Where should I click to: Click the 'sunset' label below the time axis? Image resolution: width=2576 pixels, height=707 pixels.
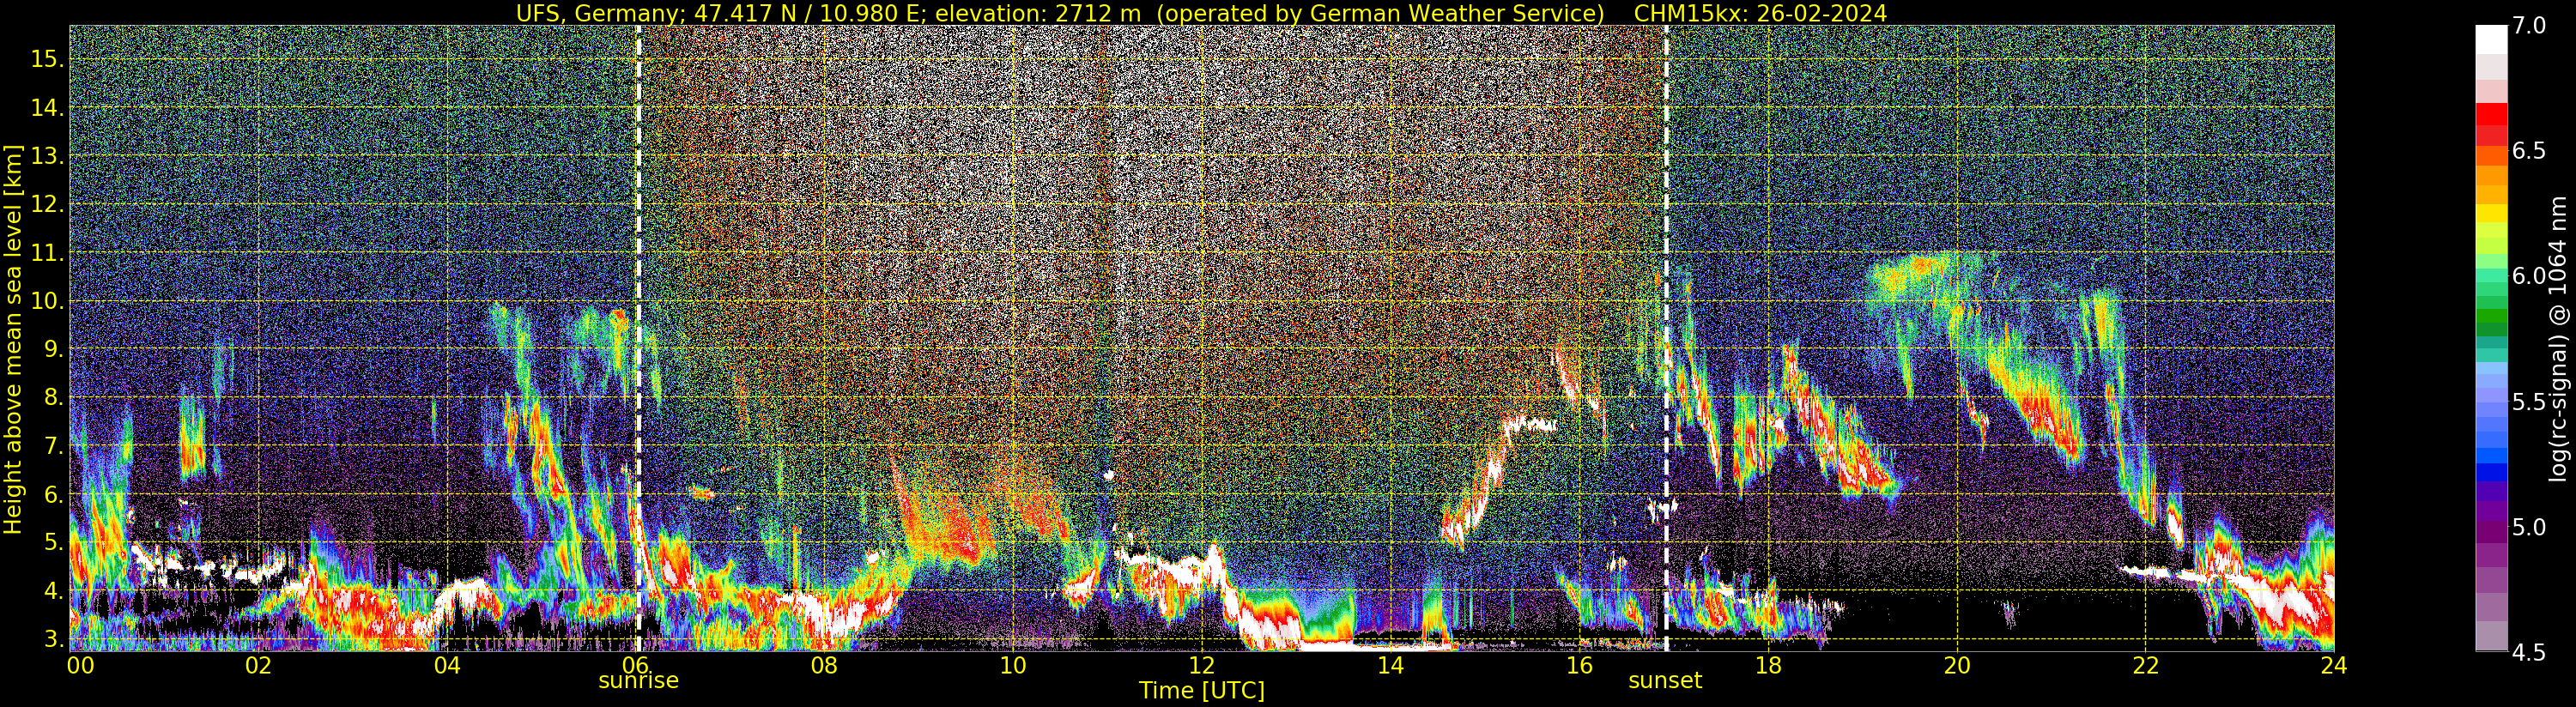click(1665, 680)
